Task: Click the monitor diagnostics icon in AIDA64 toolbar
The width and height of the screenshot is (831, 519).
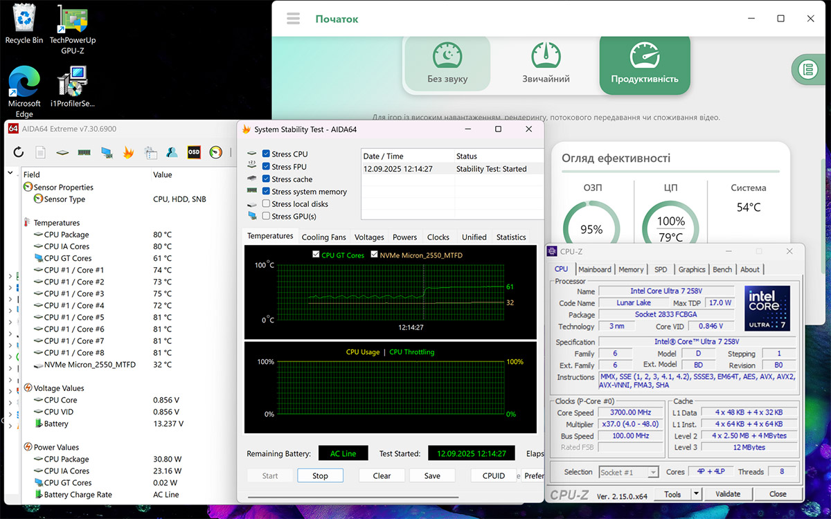Action: (107, 152)
